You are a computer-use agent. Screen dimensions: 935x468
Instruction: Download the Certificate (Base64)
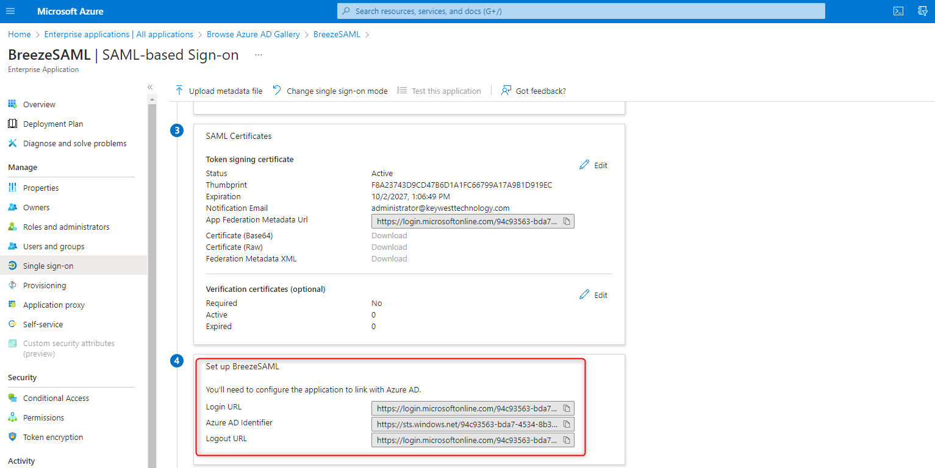(389, 235)
